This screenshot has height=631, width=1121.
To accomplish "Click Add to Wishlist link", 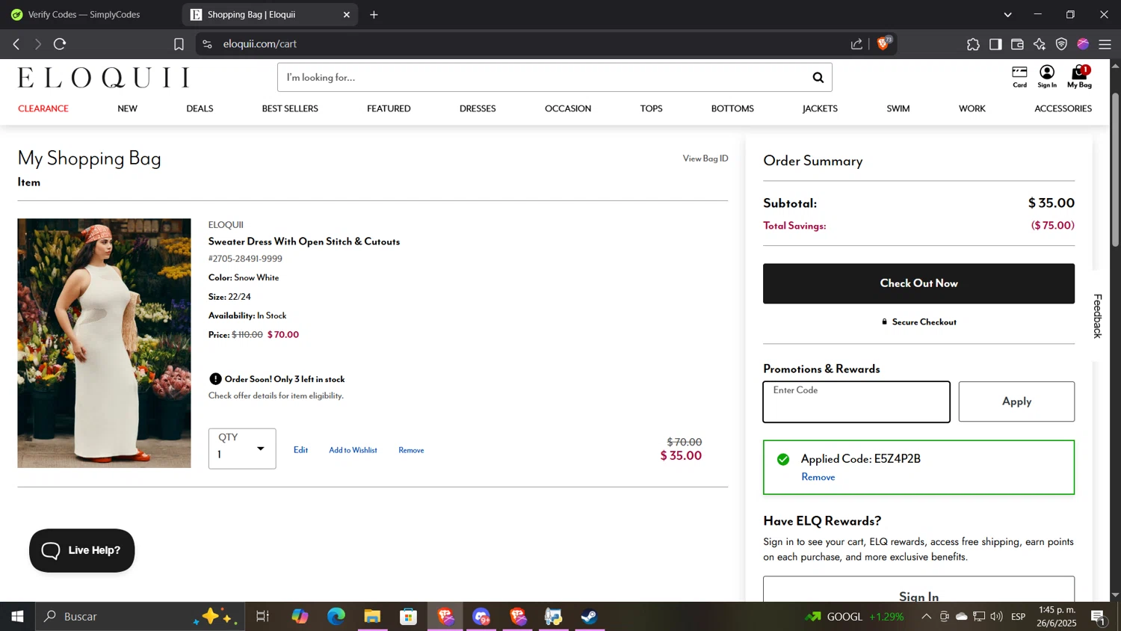I will [353, 450].
